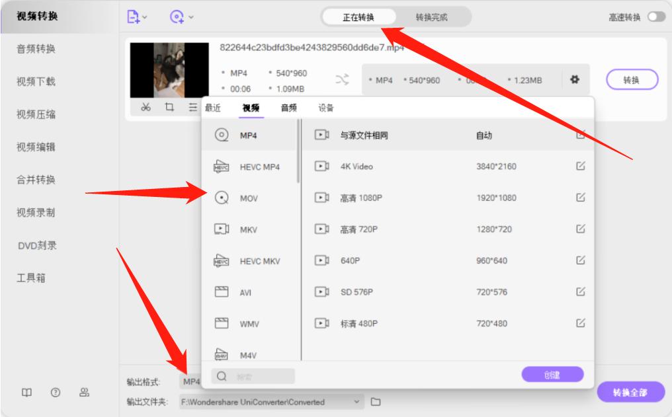The height and width of the screenshot is (417, 672).
Task: Click the effects list icon under thumbnail
Action: tap(193, 106)
